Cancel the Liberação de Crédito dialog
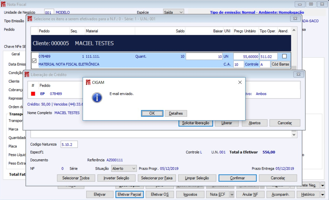Screen dimensions: 329x200 click(285, 123)
